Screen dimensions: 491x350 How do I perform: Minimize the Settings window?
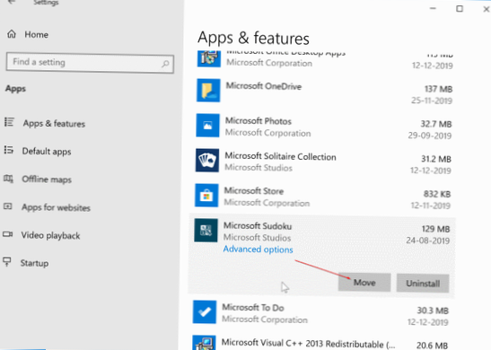click(433, 8)
